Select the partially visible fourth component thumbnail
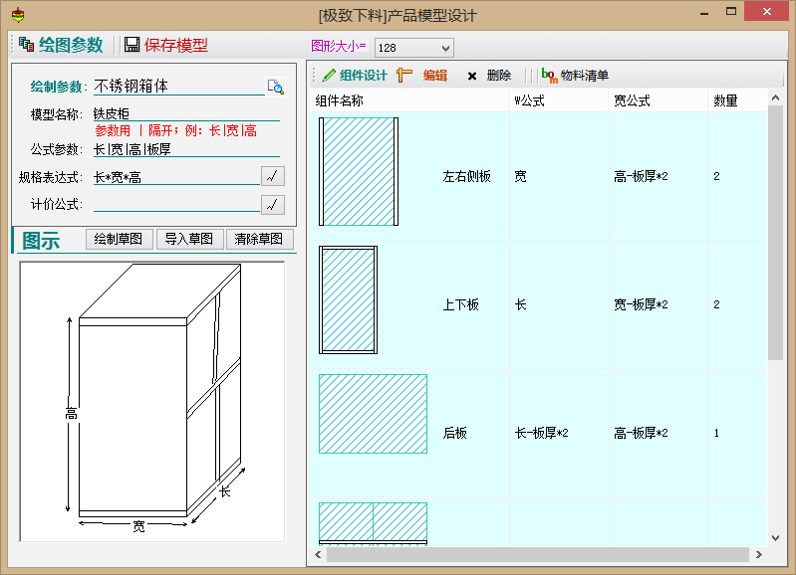 point(374,523)
